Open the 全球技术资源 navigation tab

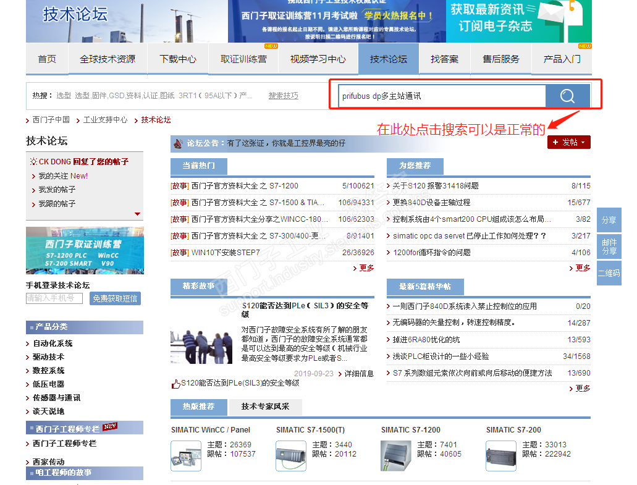coord(108,59)
